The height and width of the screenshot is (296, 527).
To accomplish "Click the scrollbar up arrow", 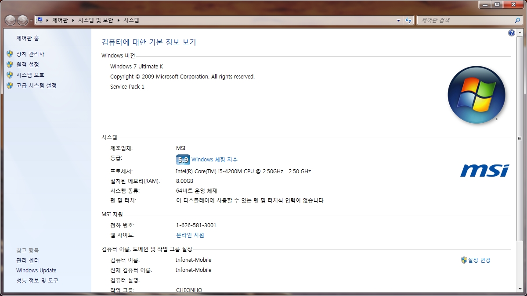I will point(520,33).
